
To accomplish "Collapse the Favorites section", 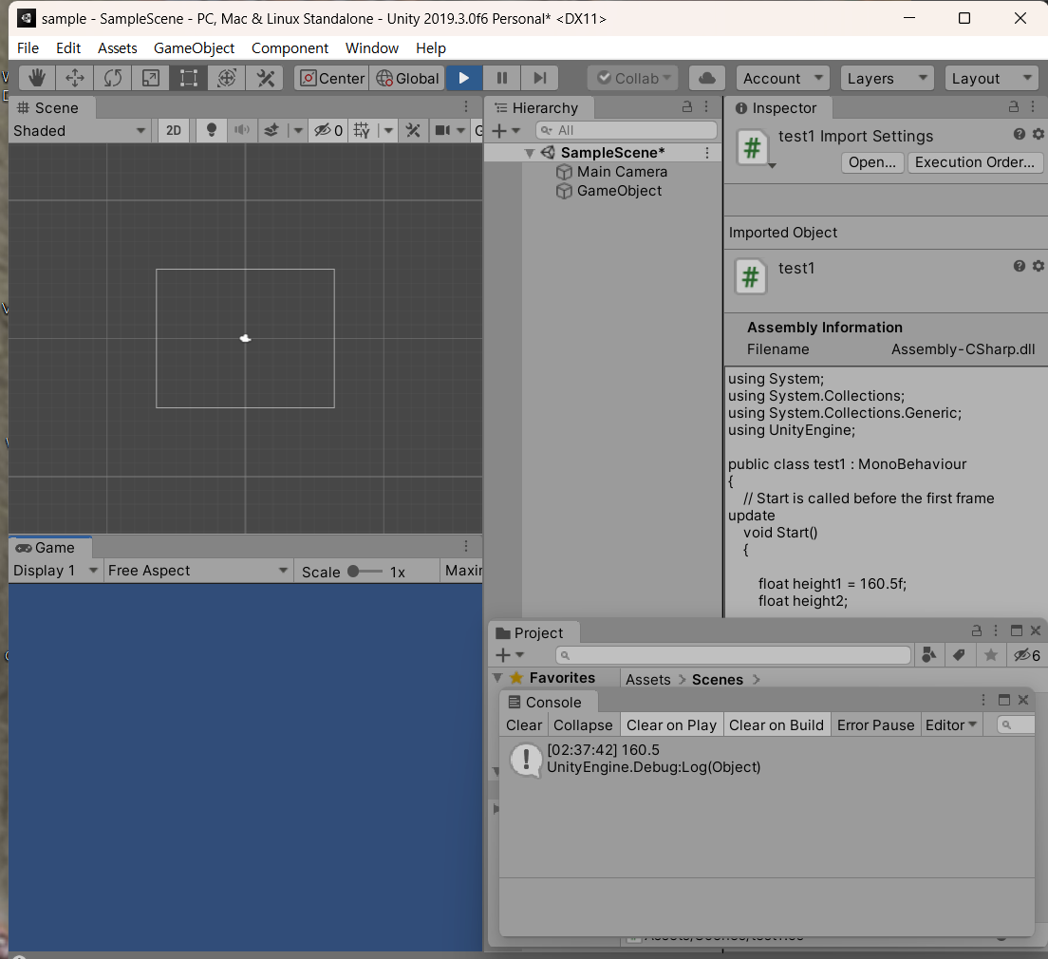I will (498, 677).
